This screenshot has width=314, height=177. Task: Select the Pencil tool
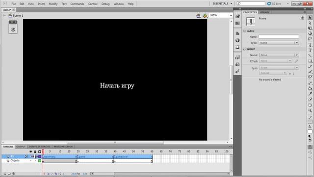point(310,66)
